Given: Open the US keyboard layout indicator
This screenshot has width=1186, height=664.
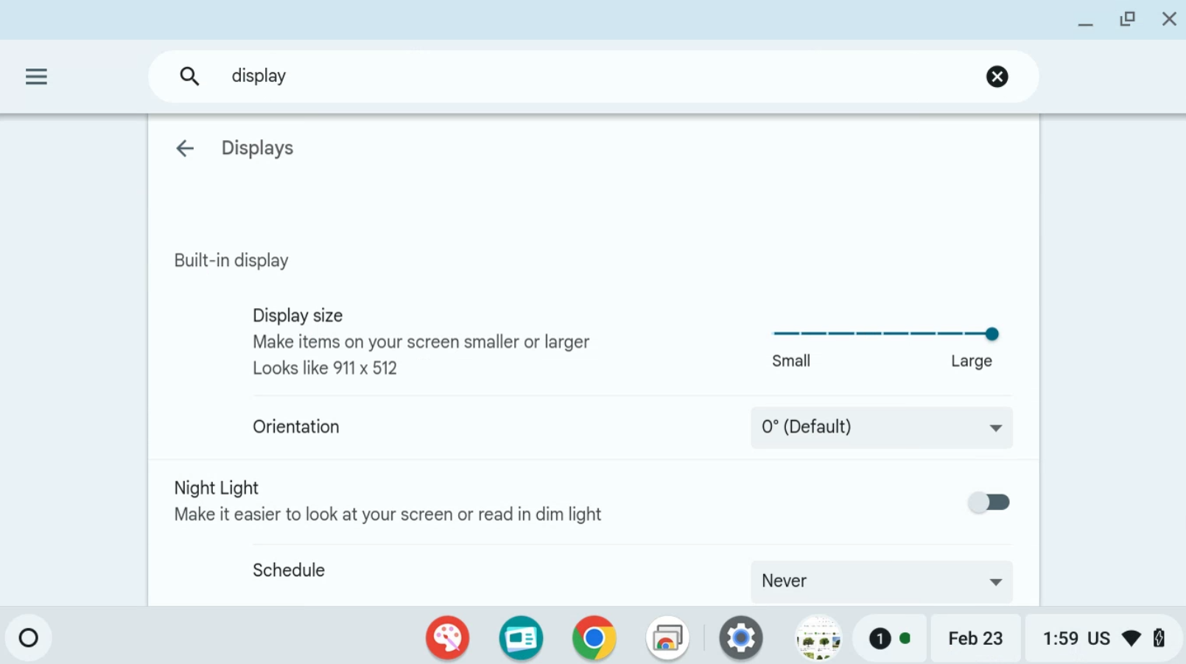Looking at the screenshot, I should [1097, 638].
